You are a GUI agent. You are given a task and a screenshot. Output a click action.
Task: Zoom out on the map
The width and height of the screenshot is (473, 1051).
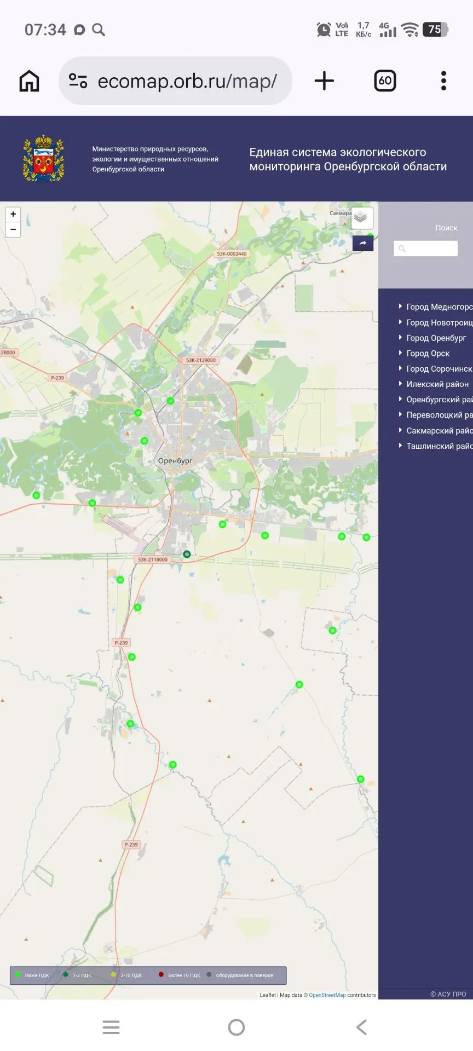[13, 229]
